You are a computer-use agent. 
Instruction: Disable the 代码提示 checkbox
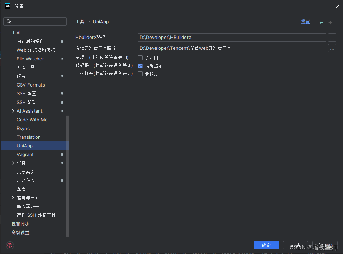tap(140, 65)
